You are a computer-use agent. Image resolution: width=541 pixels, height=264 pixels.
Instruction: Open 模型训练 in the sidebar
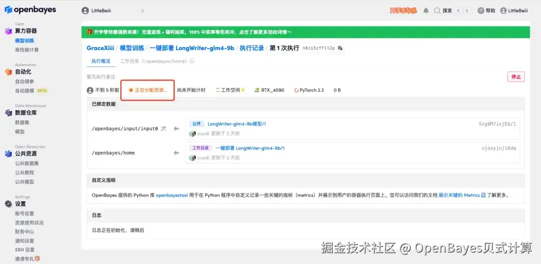coord(25,41)
